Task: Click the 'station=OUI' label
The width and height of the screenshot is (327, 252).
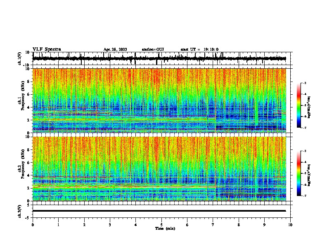Action: click(153, 49)
